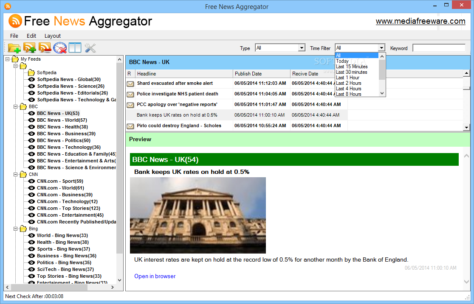Click the add feed toolbar icon
Image resolution: width=474 pixels, height=304 pixels.
point(29,48)
